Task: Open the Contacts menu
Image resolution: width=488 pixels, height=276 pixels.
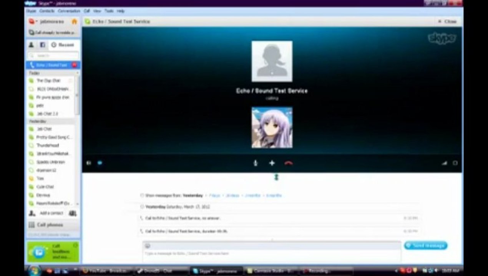Action: [46, 11]
